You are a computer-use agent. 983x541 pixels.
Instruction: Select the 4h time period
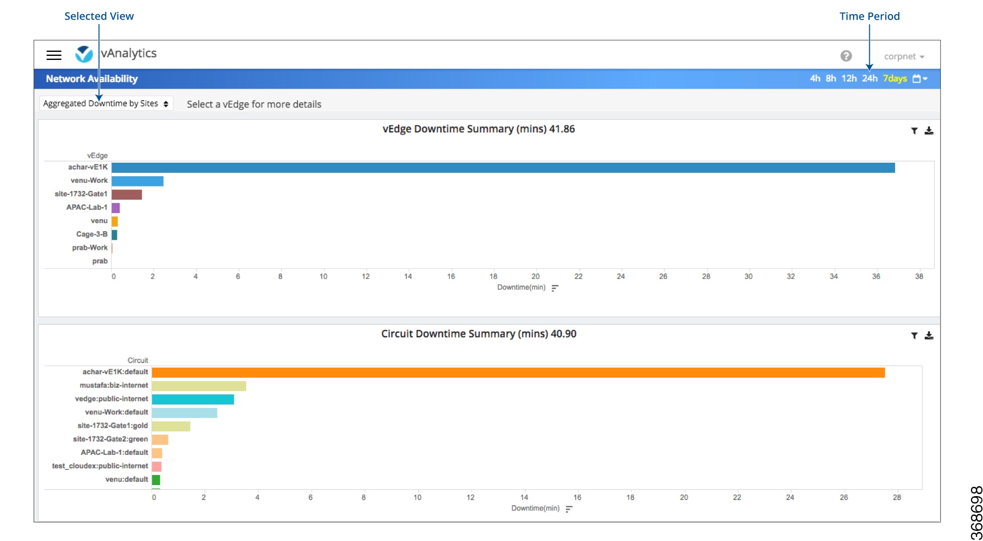tap(815, 79)
